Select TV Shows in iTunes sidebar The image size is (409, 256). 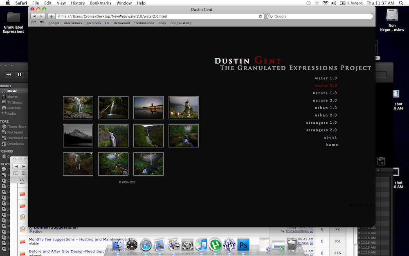pyautogui.click(x=14, y=102)
